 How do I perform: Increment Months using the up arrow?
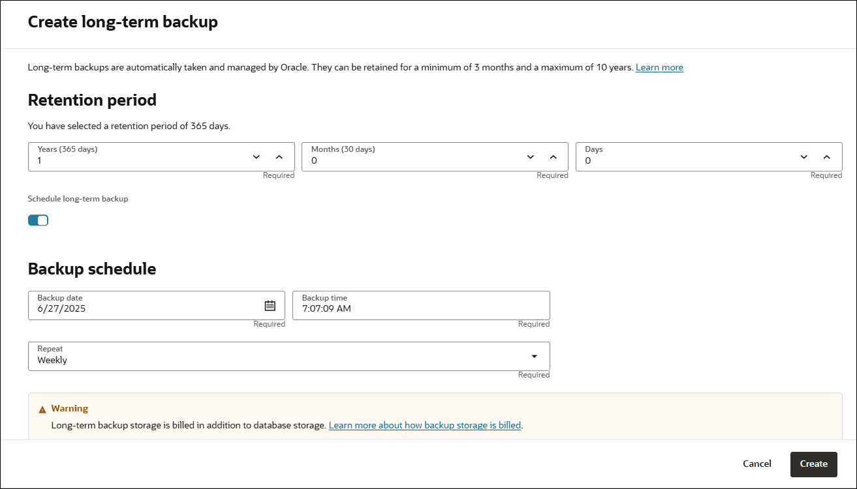pos(552,156)
